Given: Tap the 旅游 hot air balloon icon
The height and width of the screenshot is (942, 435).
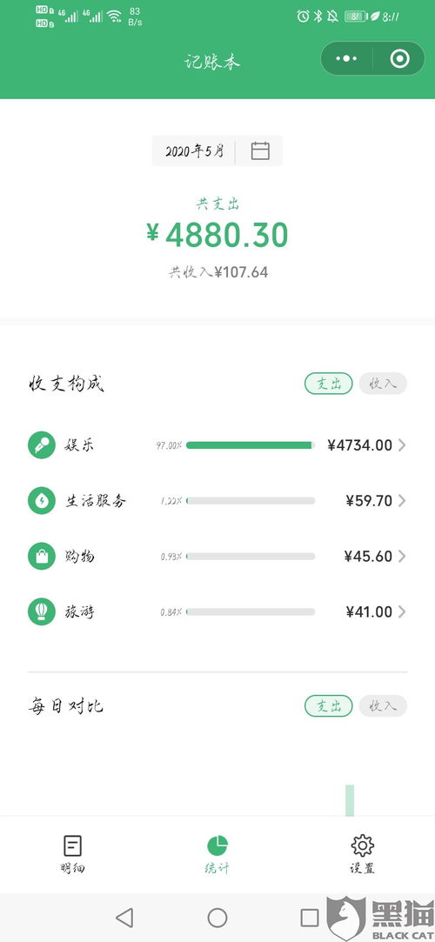Looking at the screenshot, I should point(42,611).
